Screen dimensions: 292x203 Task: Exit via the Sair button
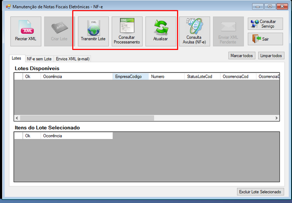pyautogui.click(x=265, y=39)
